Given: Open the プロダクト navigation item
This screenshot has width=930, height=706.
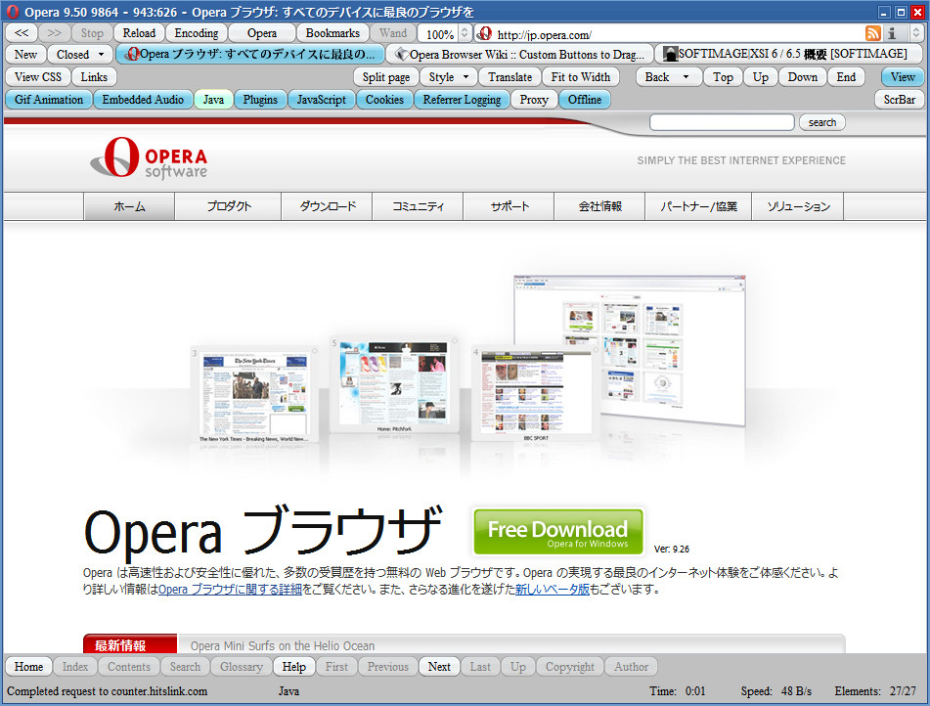Looking at the screenshot, I should coord(229,206).
